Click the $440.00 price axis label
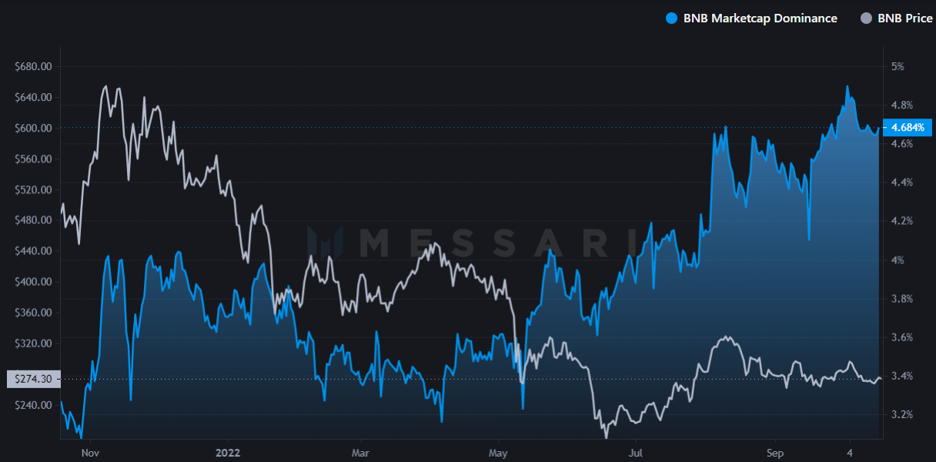Screen dimensions: 936x462 pyautogui.click(x=33, y=251)
